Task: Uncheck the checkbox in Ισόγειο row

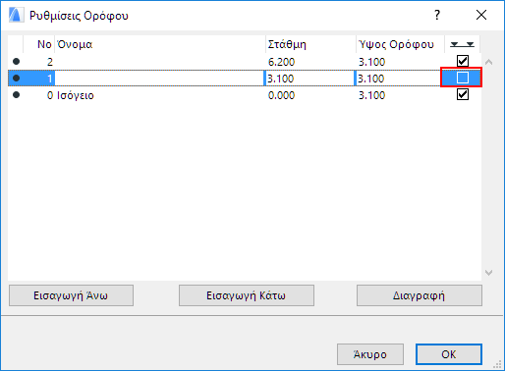Action: (x=463, y=94)
